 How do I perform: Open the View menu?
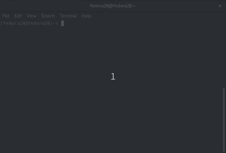31,16
